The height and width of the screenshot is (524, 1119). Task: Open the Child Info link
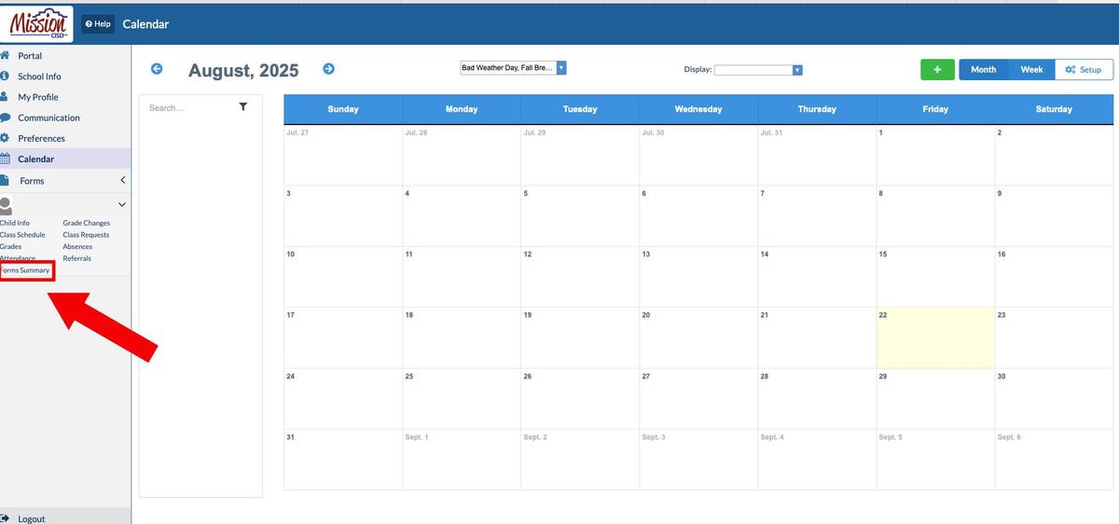pyautogui.click(x=15, y=223)
